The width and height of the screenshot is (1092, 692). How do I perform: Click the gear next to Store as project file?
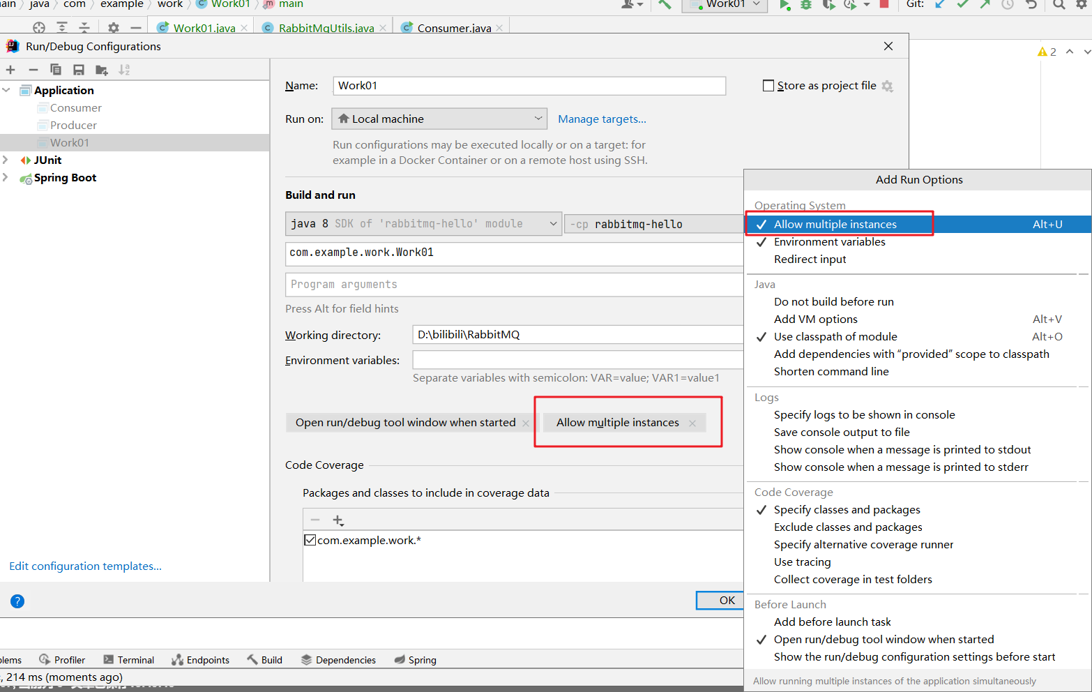tap(887, 86)
